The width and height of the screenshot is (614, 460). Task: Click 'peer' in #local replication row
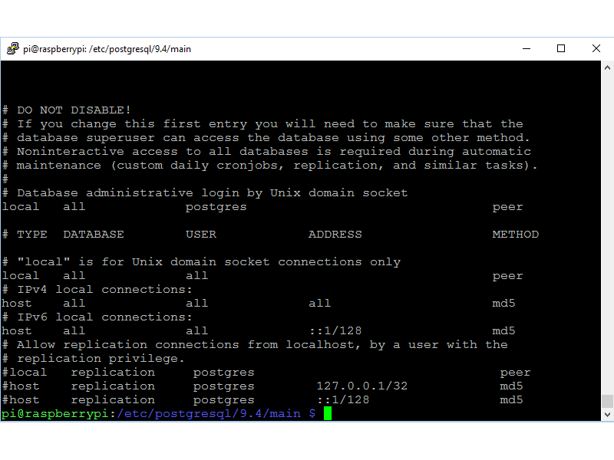coord(515,373)
